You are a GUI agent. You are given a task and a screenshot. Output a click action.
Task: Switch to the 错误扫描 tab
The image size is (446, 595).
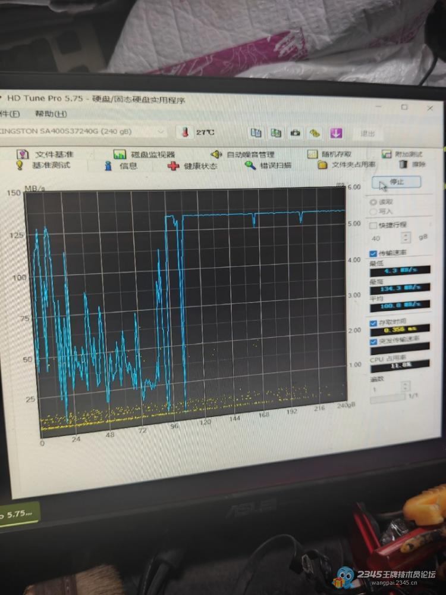[268, 166]
